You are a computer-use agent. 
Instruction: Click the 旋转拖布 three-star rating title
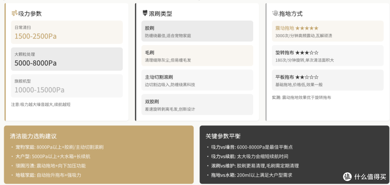(x=297, y=53)
